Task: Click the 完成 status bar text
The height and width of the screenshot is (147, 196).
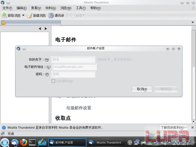Action: (11, 134)
